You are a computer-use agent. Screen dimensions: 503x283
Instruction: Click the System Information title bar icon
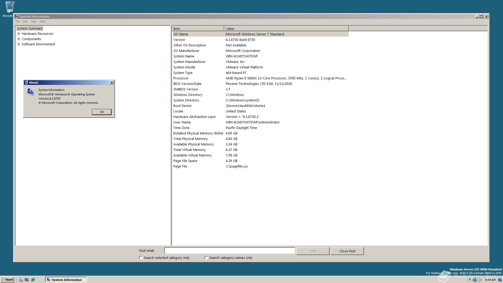coord(17,16)
